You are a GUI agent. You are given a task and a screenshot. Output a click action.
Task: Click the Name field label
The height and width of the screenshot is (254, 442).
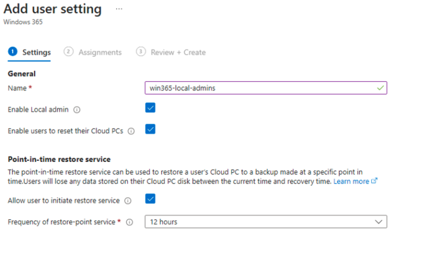tap(17, 88)
